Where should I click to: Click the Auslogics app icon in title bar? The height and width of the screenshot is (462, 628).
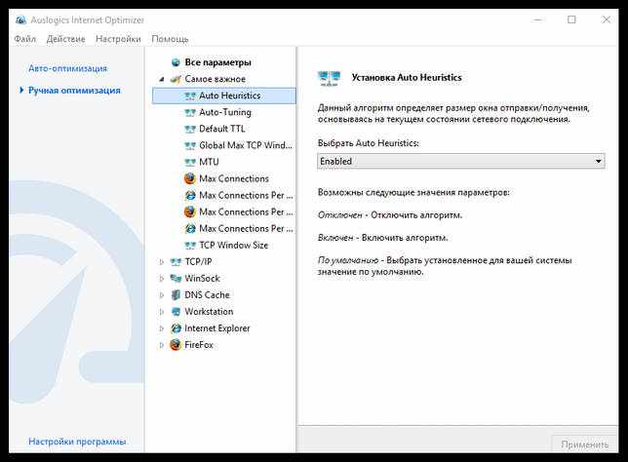click(x=20, y=20)
